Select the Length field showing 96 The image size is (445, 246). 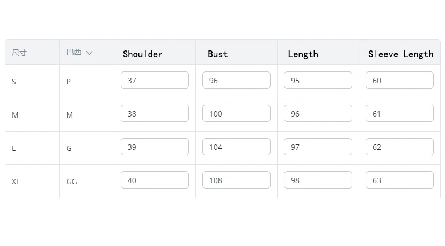pyautogui.click(x=318, y=114)
